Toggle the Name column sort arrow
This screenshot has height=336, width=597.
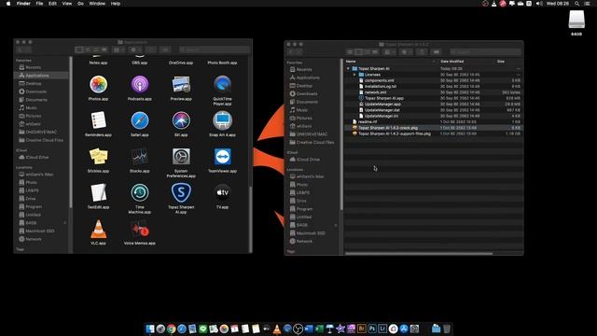point(434,62)
